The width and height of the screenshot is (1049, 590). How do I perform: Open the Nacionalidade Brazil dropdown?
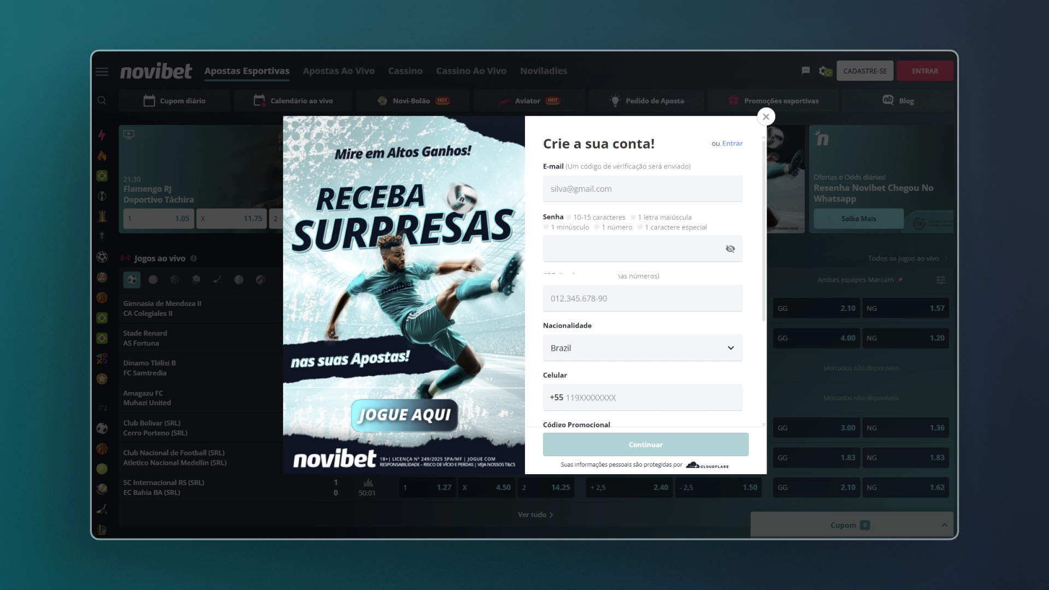coord(642,348)
